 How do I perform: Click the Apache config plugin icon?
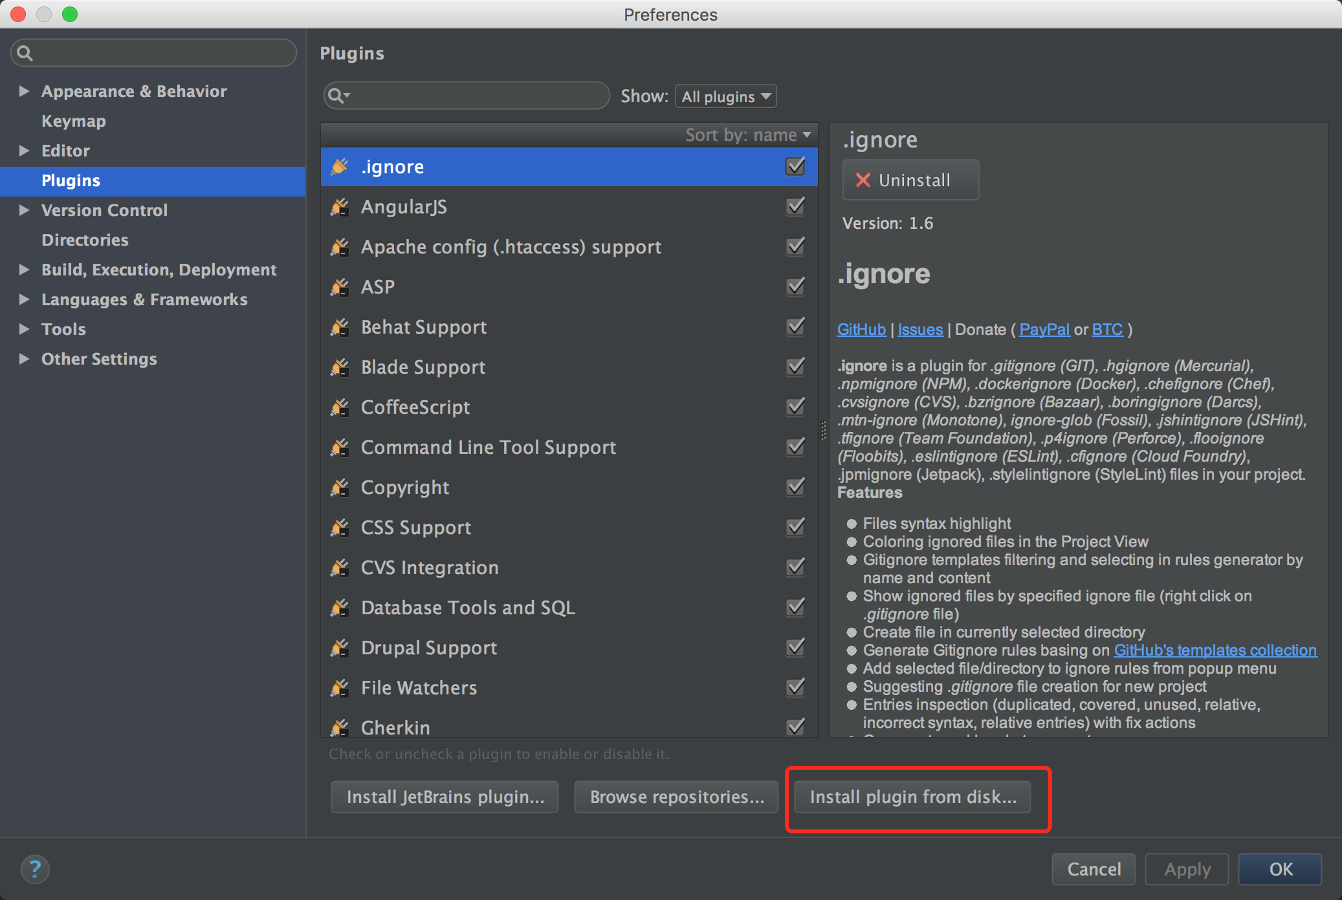[x=340, y=247]
